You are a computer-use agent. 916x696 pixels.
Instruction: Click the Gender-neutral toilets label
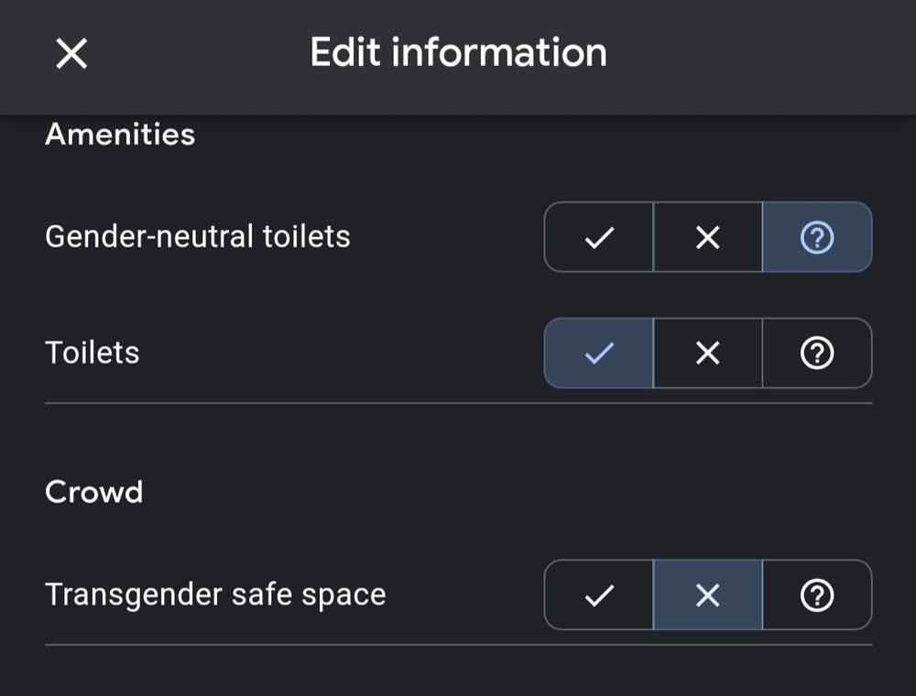pyautogui.click(x=198, y=237)
